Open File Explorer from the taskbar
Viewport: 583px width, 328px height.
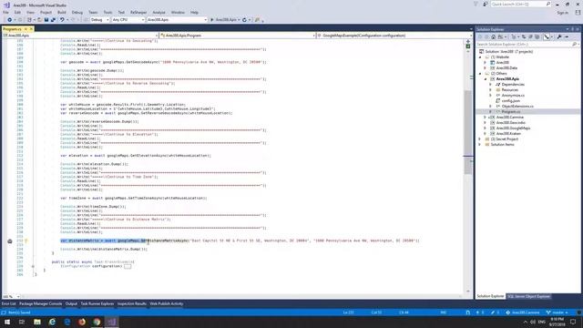pyautogui.click(x=37, y=322)
